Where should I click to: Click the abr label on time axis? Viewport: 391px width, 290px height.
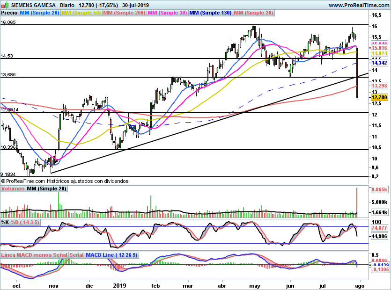click(x=222, y=286)
